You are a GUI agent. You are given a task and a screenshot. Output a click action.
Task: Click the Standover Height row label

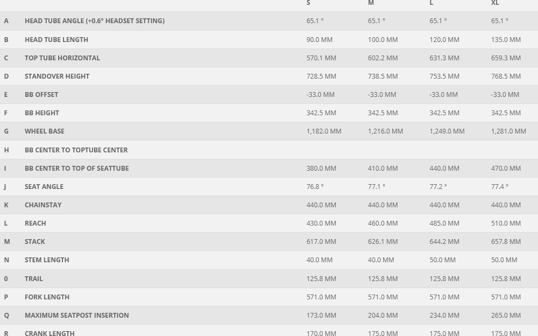[x=57, y=76]
